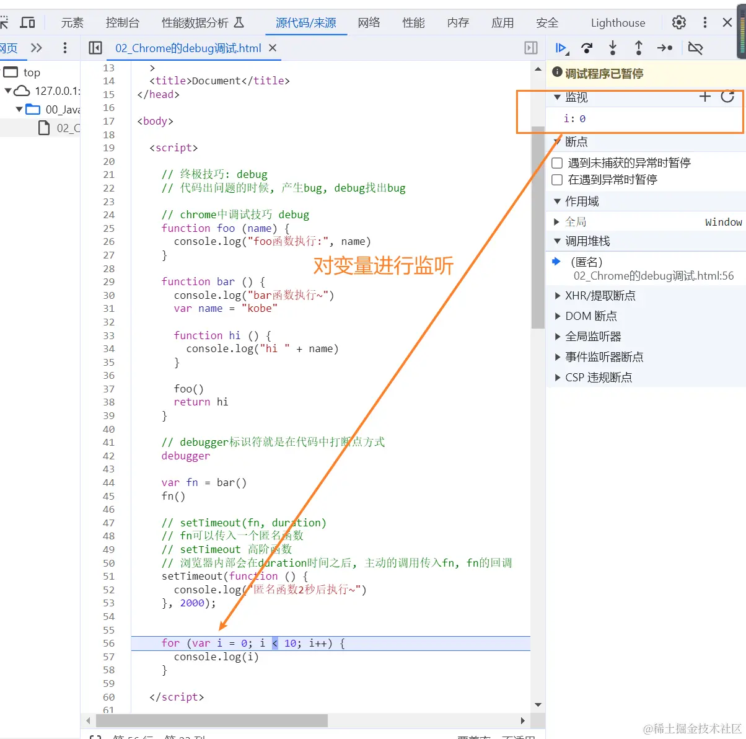Screen dimensions: 746x739
Task: Click the top frame icon
Action: [x=11, y=72]
